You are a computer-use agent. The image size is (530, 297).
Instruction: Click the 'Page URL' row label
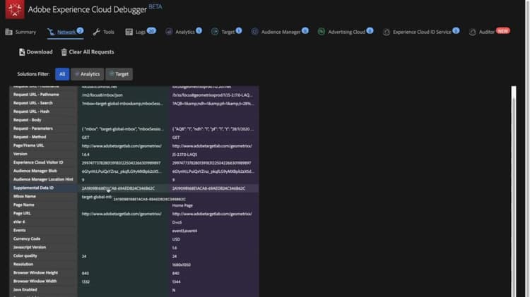[22, 213]
